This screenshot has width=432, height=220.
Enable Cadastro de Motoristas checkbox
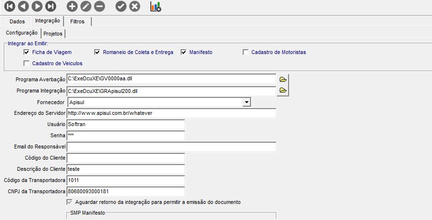(x=246, y=52)
